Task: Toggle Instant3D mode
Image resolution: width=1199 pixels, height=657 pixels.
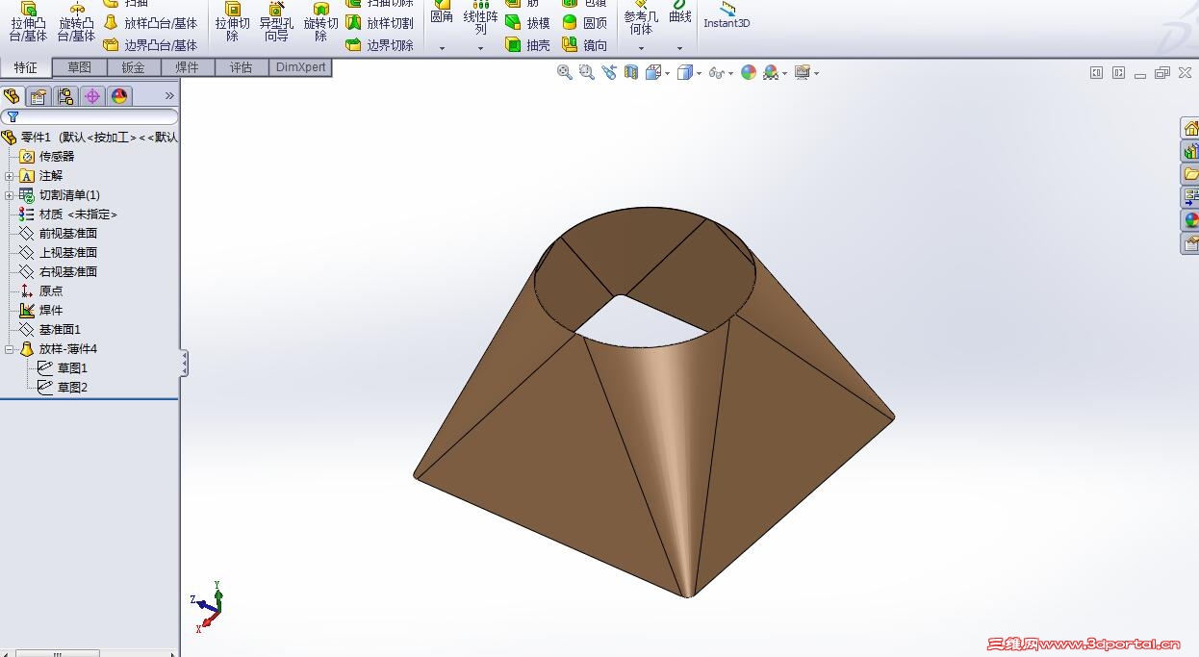Action: pyautogui.click(x=727, y=15)
